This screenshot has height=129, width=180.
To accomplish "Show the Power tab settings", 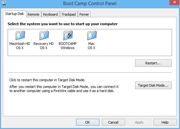I will click(84, 14).
